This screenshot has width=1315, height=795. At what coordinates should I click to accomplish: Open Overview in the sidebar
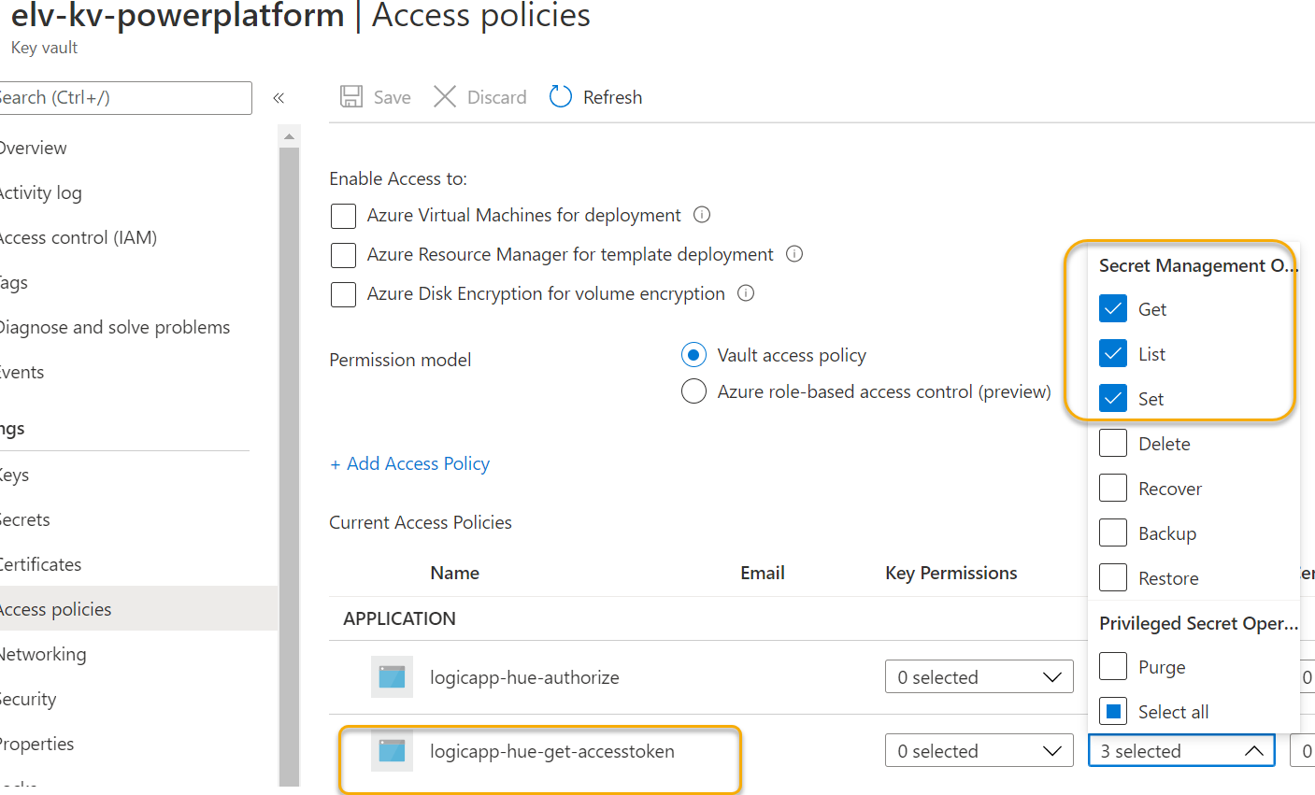[33, 148]
